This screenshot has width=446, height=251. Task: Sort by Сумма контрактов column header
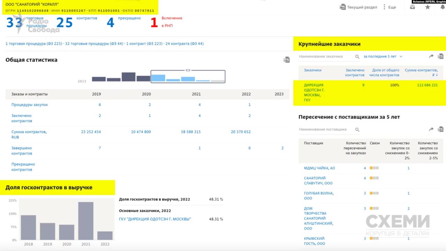tap(421, 73)
